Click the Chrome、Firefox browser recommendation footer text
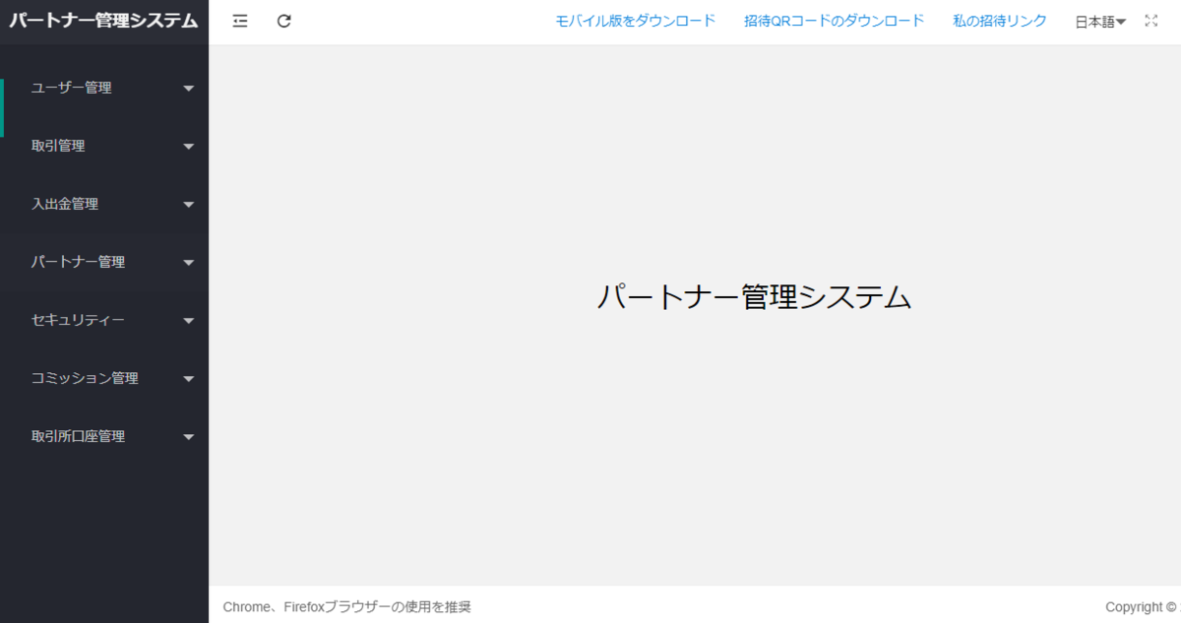 347,607
